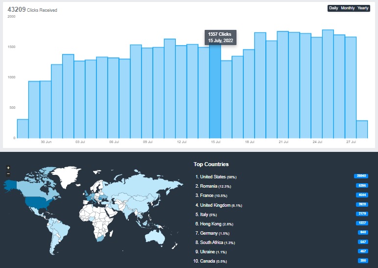Click the 25040 count badge
This screenshot has height=268, width=378.
click(361, 176)
